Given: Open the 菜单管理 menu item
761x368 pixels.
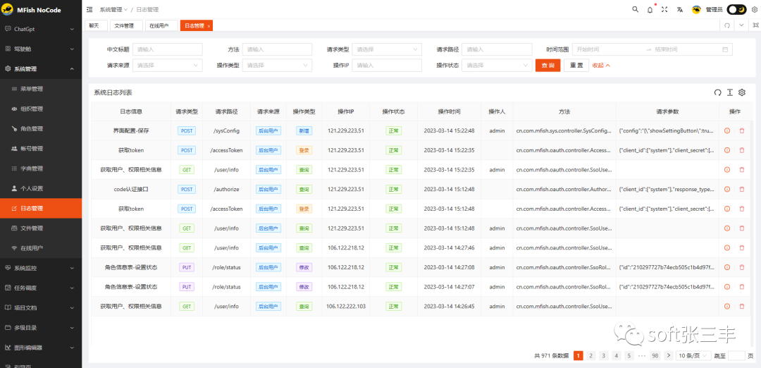Looking at the screenshot, I should pos(41,89).
